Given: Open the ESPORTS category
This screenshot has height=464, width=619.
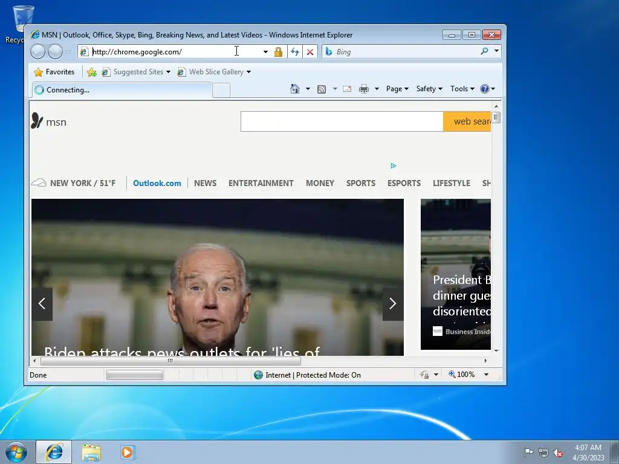Looking at the screenshot, I should pyautogui.click(x=404, y=183).
